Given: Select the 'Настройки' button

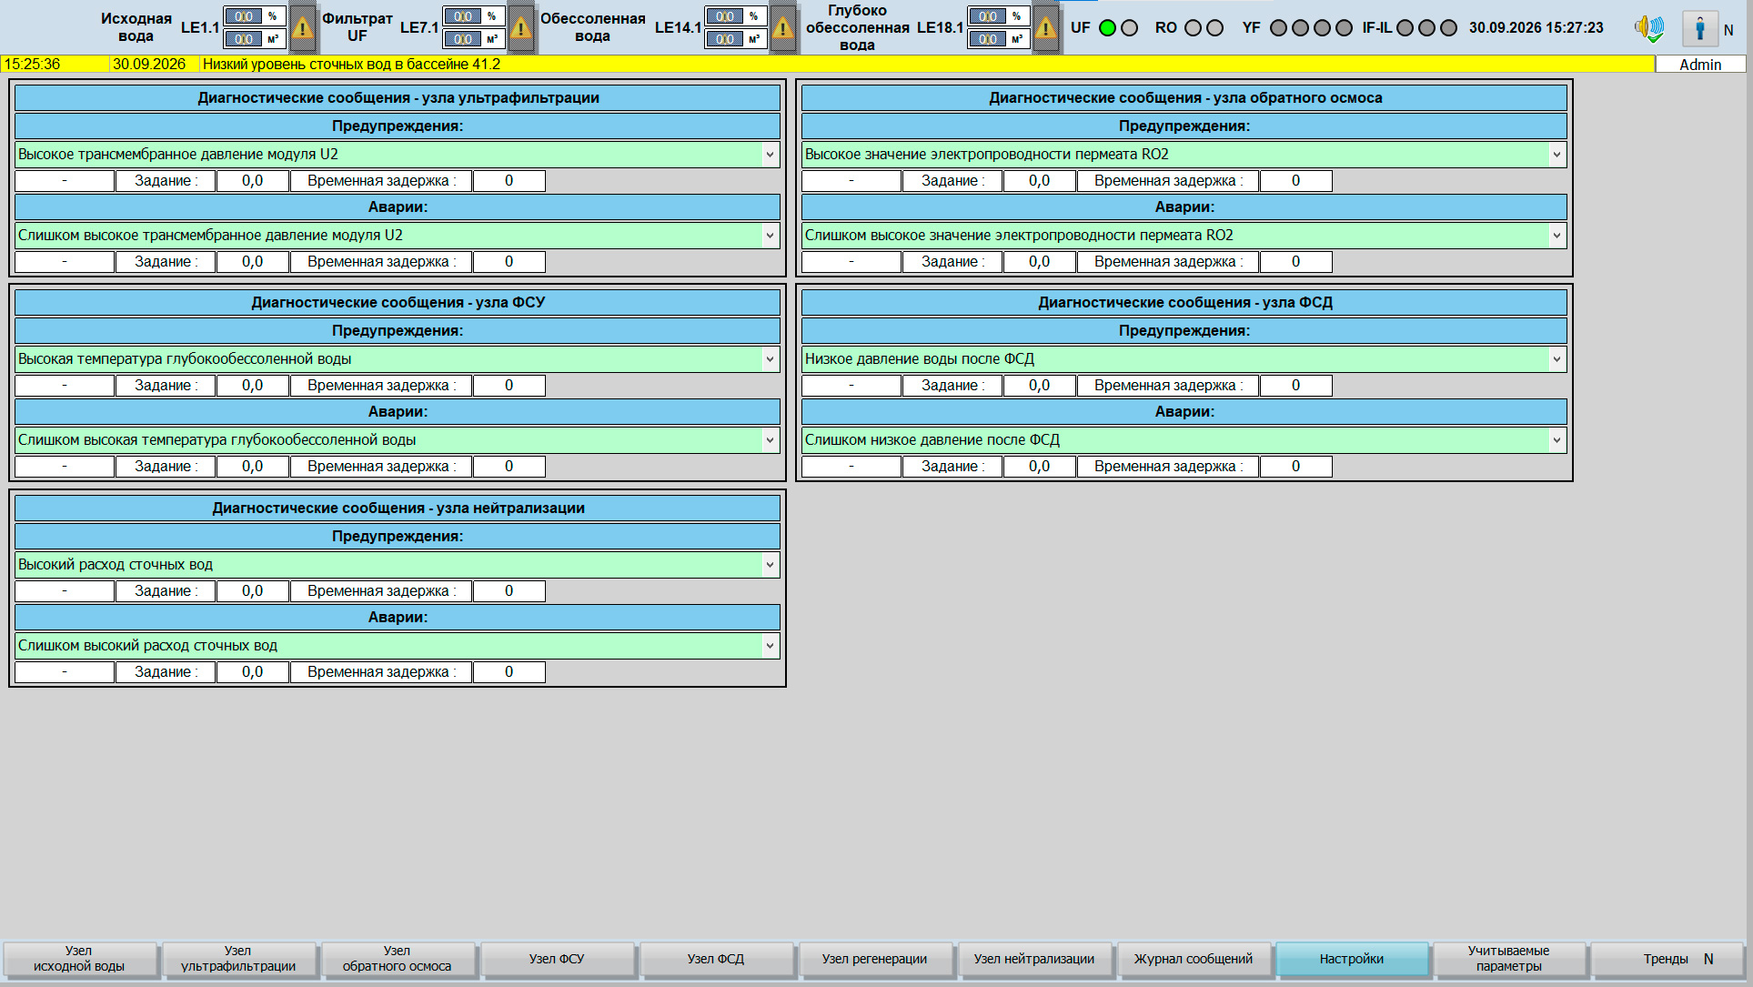Looking at the screenshot, I should click(1352, 959).
